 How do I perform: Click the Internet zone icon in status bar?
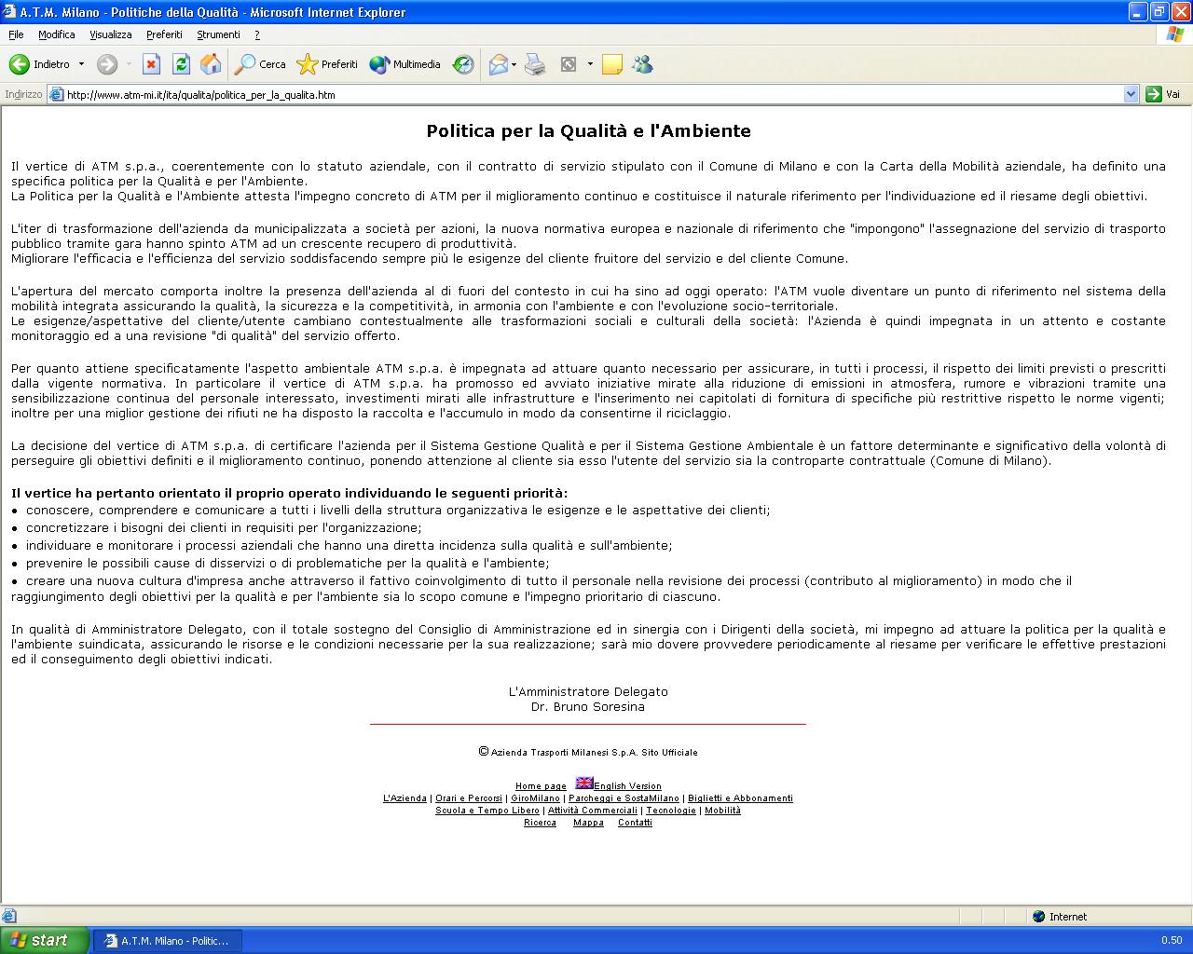pyautogui.click(x=1039, y=917)
